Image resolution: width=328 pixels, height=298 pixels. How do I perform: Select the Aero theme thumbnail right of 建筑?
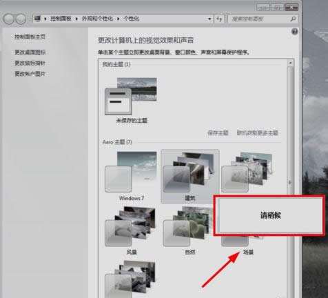click(247, 172)
